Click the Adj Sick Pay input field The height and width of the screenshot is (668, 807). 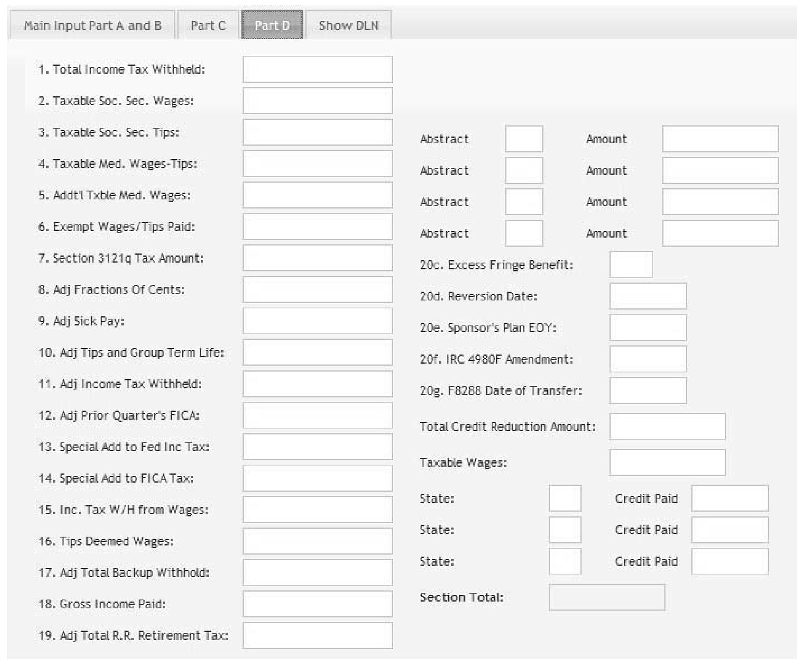tap(317, 321)
